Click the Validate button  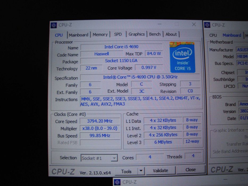pyautogui.click(x=160, y=171)
